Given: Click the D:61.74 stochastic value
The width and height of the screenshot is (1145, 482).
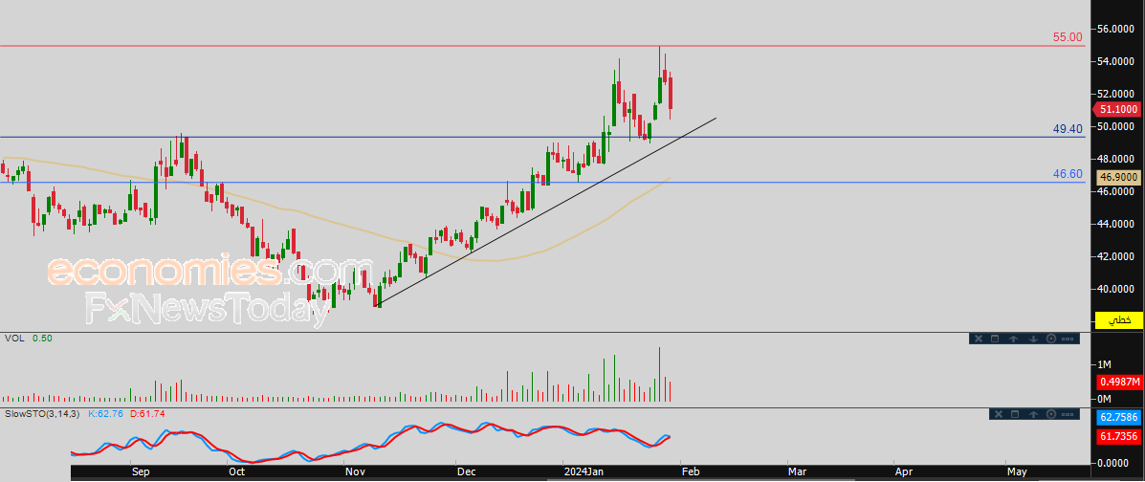Looking at the screenshot, I should coord(146,414).
